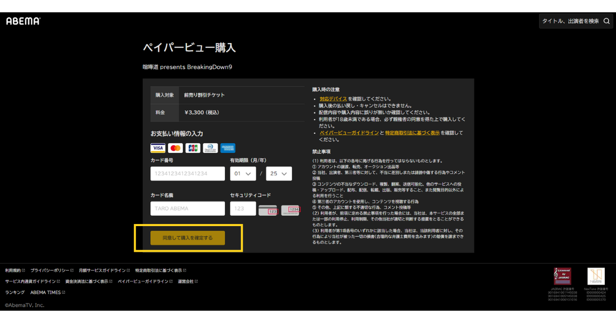This screenshot has width=616, height=323.
Task: Open the ランキング footer link
Action: (x=15, y=292)
